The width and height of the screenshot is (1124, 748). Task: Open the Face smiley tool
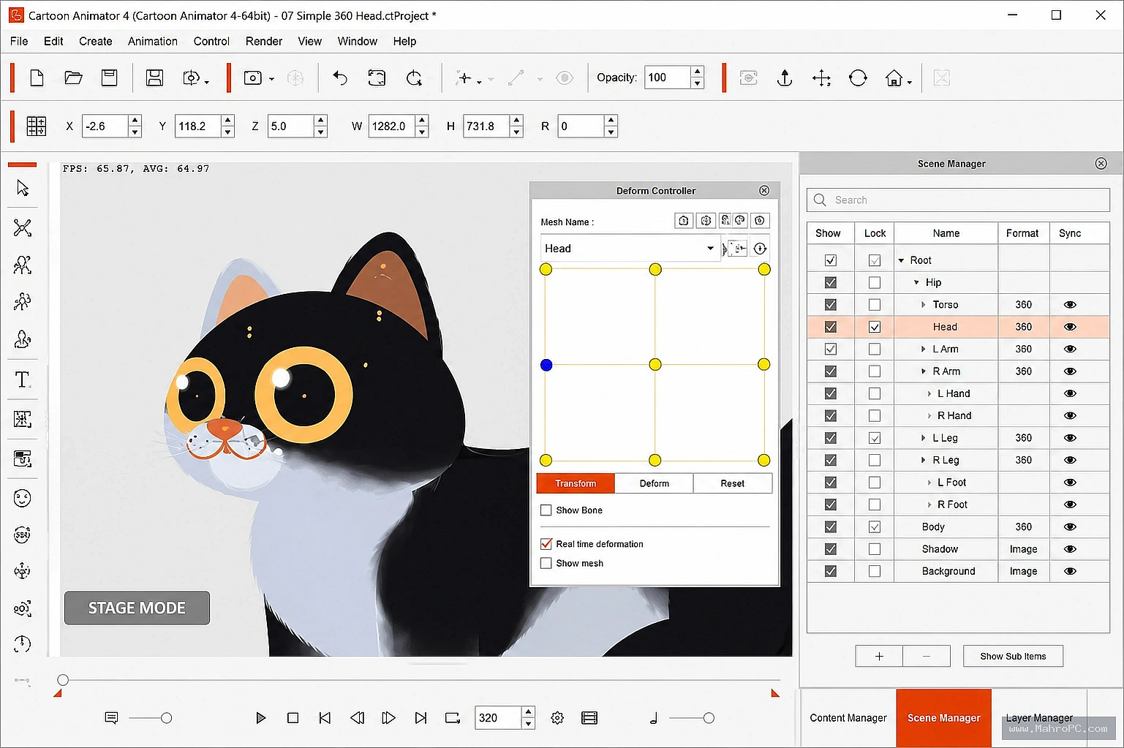click(23, 499)
